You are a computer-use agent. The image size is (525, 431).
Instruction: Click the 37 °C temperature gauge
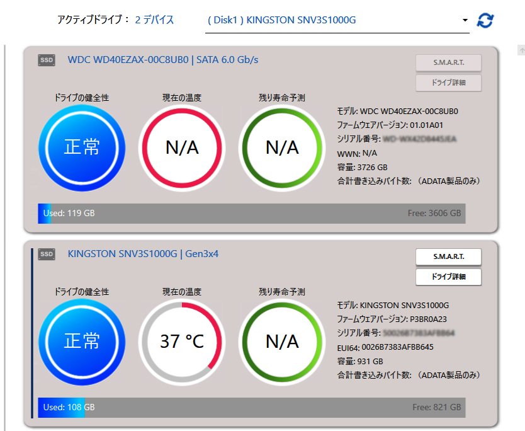(x=182, y=342)
